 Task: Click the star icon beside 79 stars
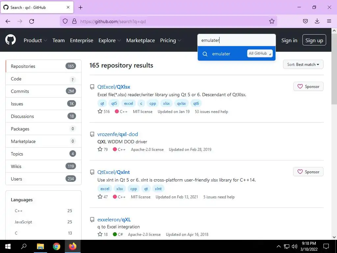[x=100, y=149]
